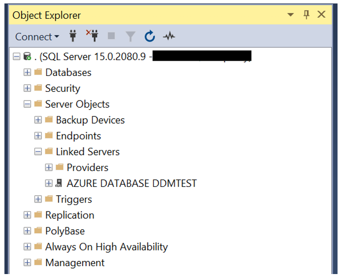Click the Disconnect plug icon
This screenshot has width=340, height=278.
[92, 36]
